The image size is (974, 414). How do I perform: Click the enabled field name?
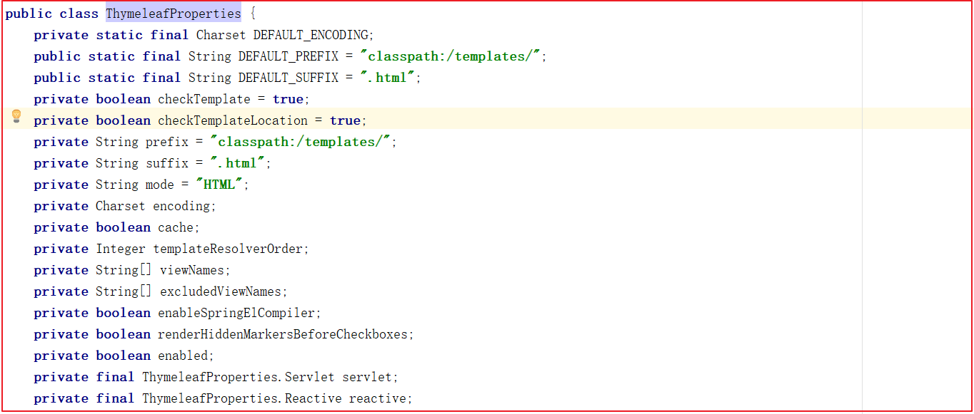pos(184,356)
